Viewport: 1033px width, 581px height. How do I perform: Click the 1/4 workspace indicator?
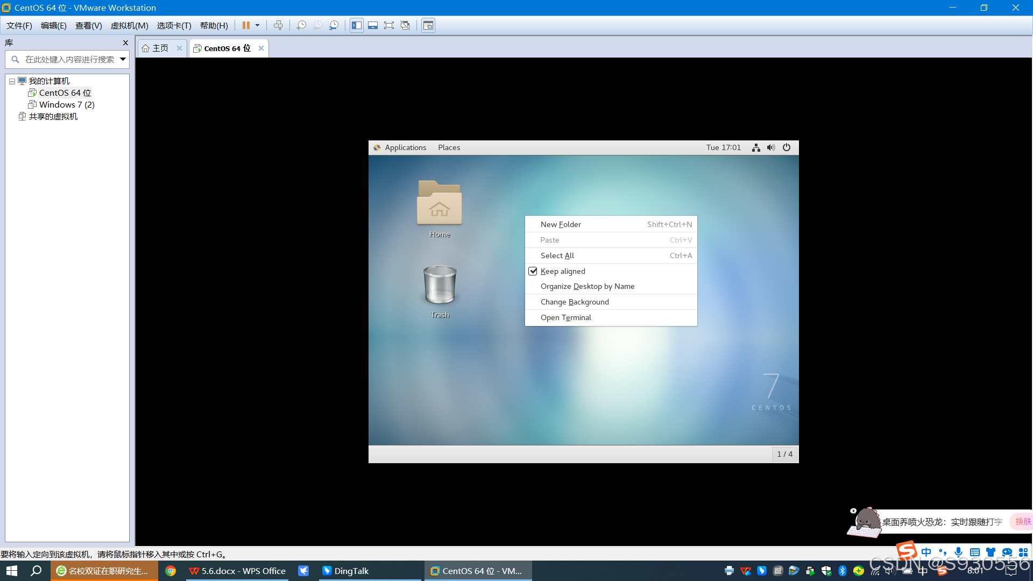[x=784, y=454]
